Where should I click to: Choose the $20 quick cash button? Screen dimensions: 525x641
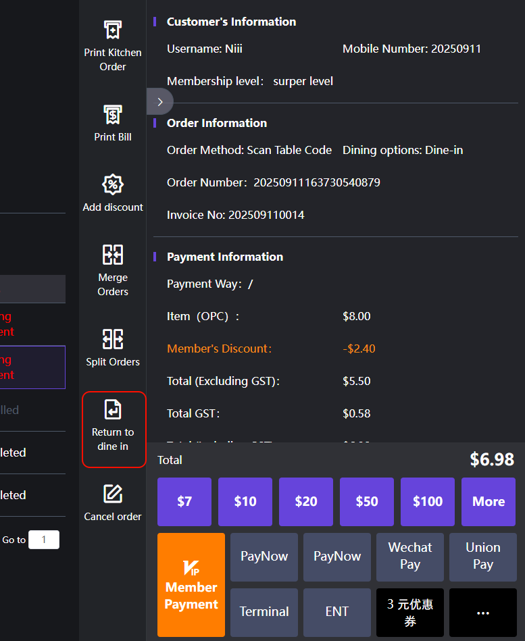coord(306,501)
